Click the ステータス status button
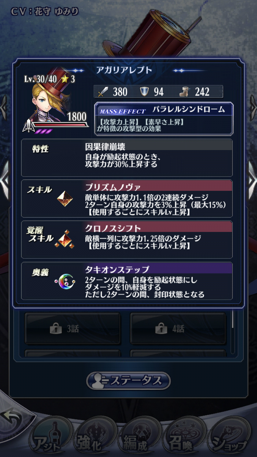This screenshot has height=457, width=257. 128,381
